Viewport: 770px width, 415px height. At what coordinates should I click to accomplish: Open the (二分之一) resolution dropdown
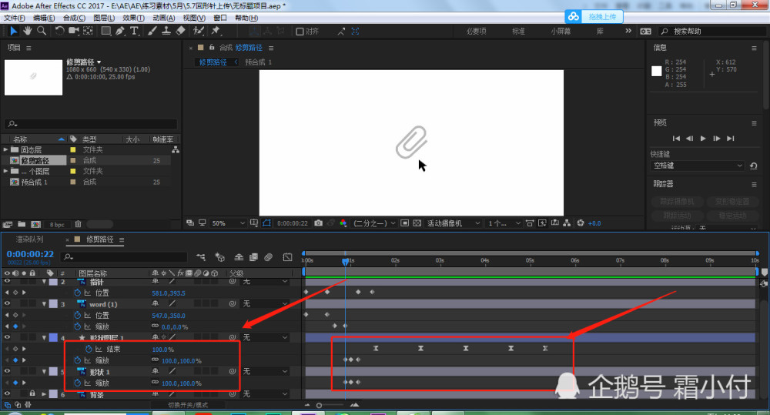pyautogui.click(x=374, y=223)
